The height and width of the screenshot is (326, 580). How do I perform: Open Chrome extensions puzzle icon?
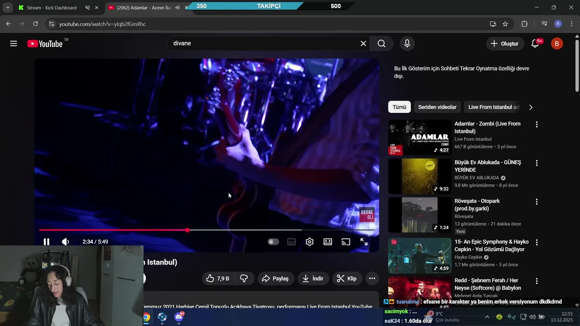point(525,24)
